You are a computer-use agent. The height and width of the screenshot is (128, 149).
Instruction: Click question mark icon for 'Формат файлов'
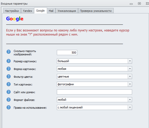(x=8, y=100)
